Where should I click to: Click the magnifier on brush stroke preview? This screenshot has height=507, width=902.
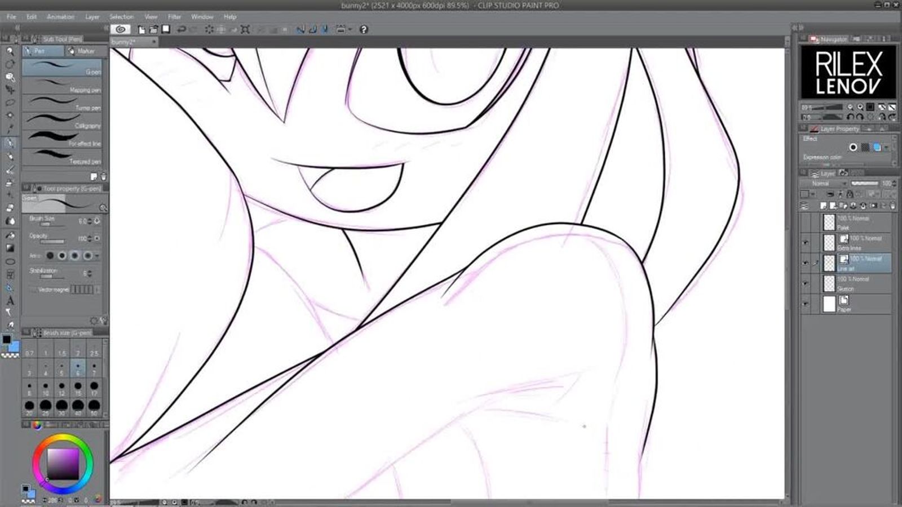103,208
